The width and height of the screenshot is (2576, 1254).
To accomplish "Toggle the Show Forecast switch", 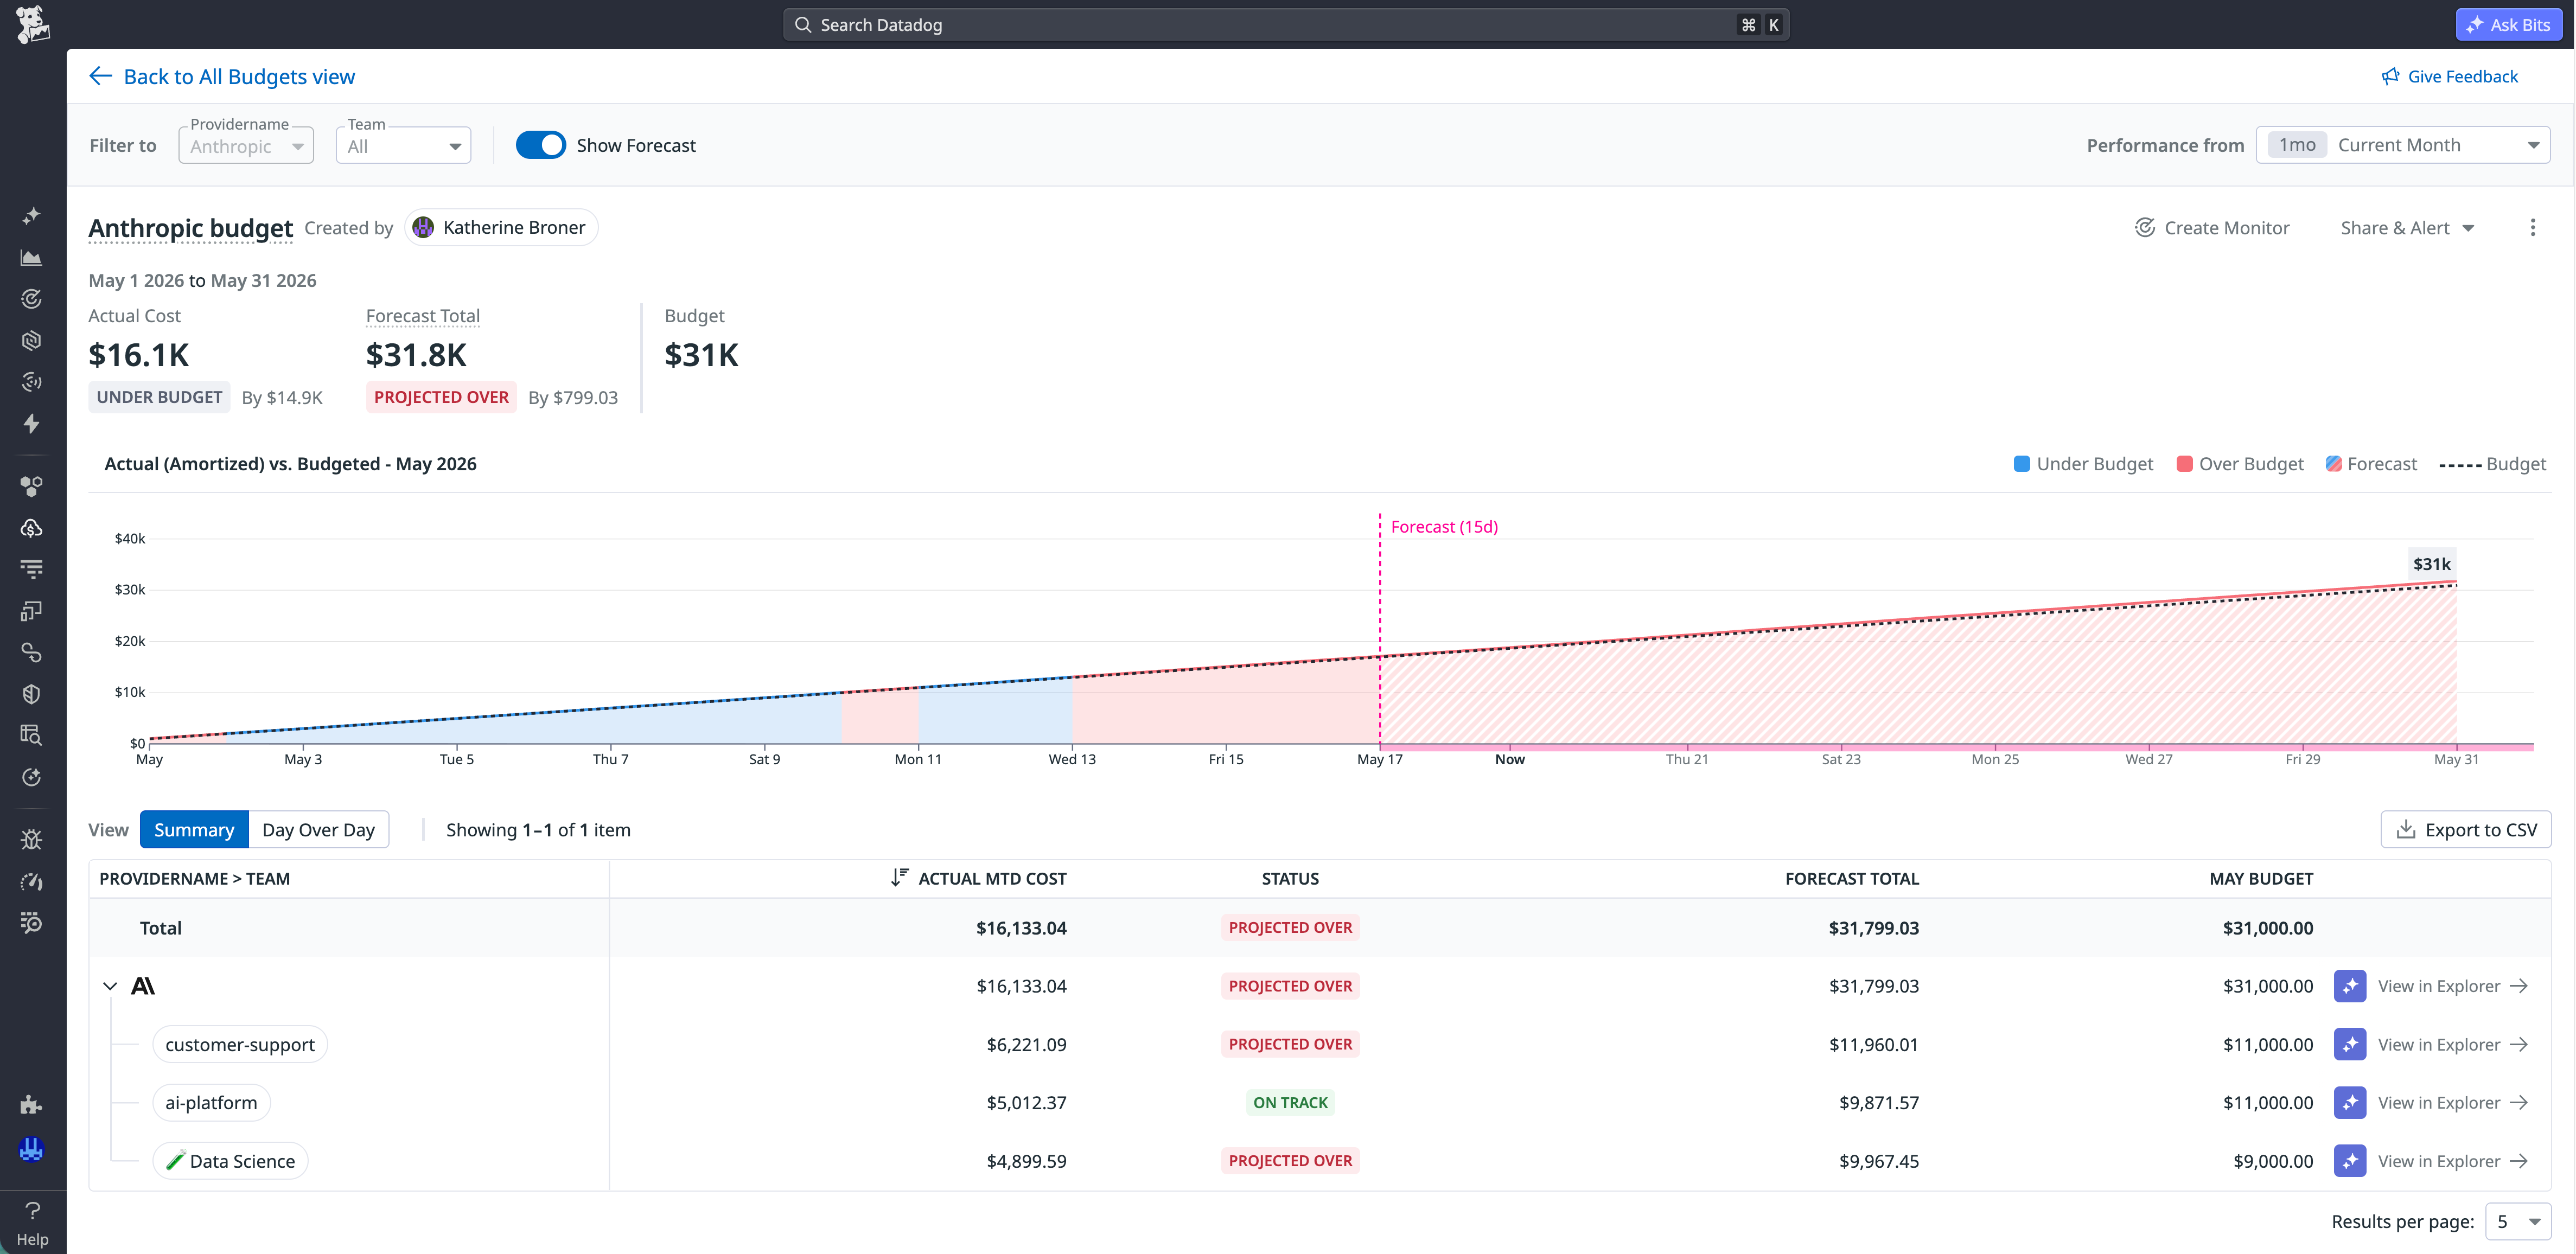I will [541, 146].
